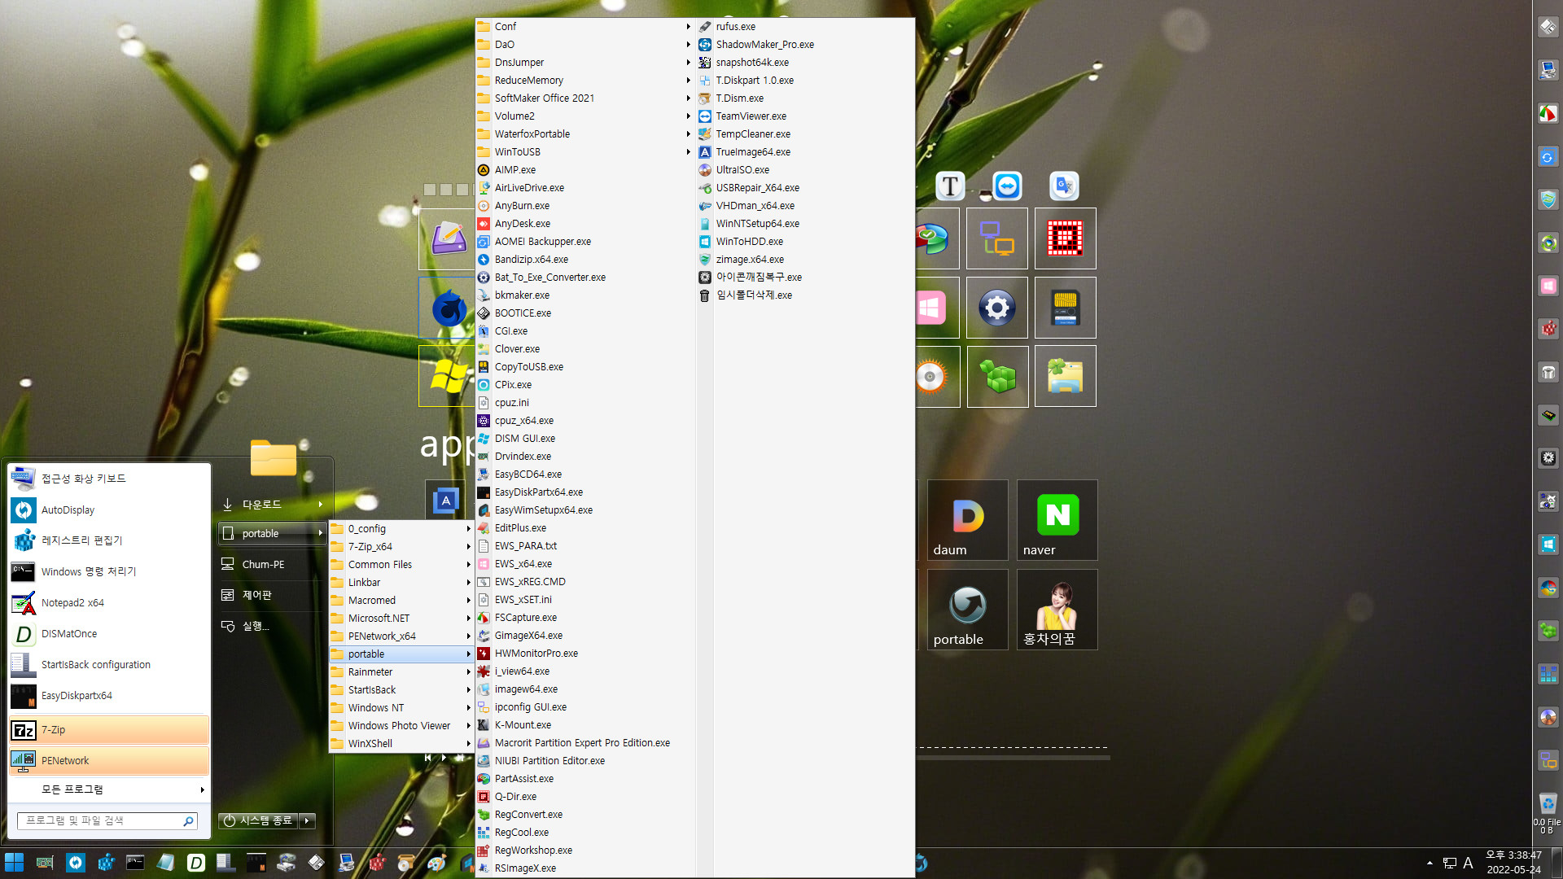
Task: Open Windows 명령 처리기
Action: coord(109,571)
